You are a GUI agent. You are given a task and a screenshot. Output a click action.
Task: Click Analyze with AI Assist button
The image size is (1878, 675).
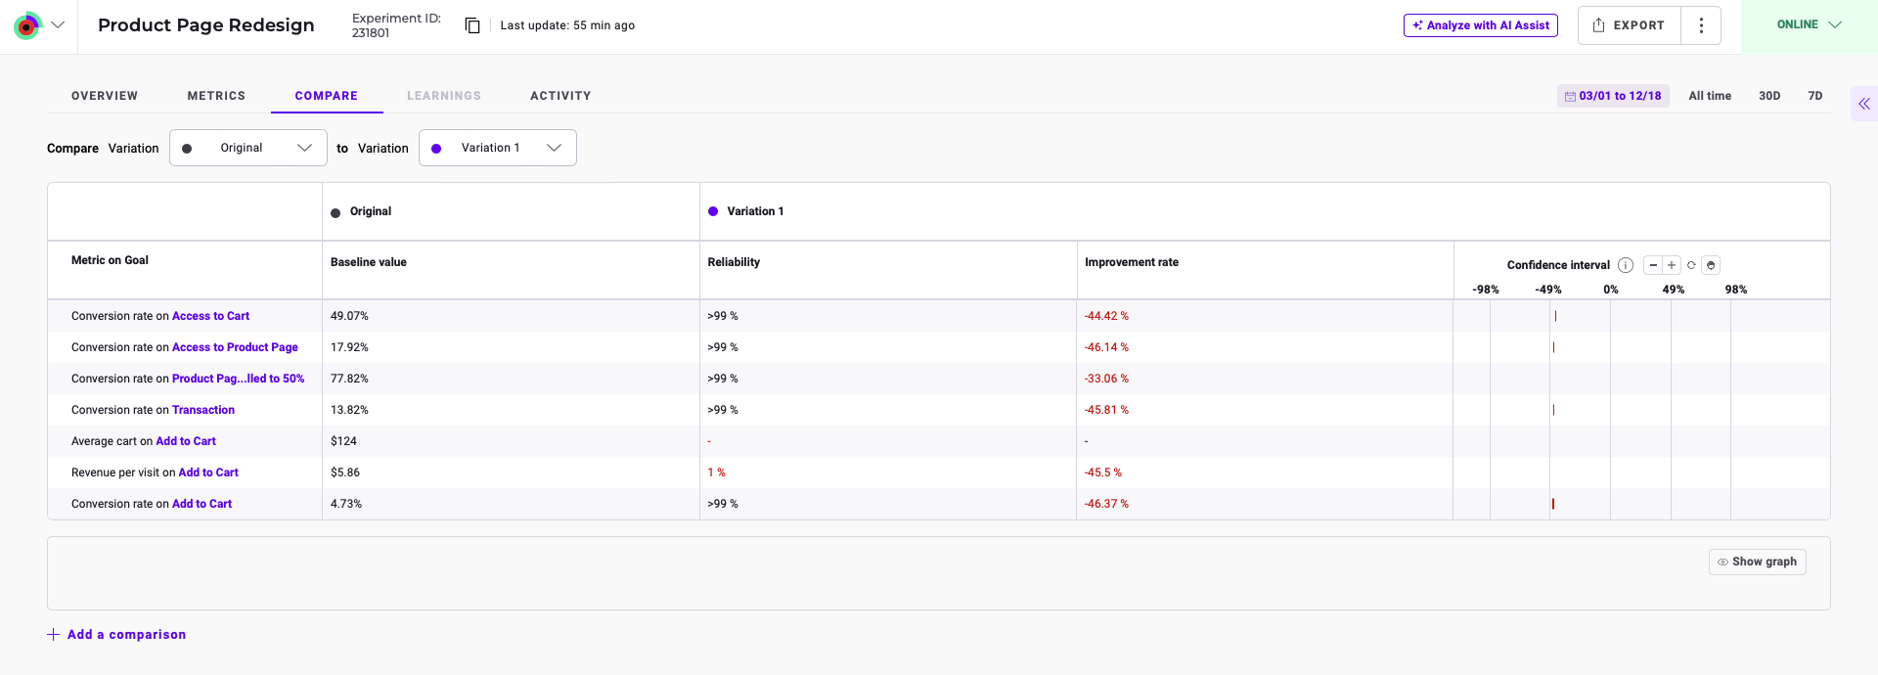point(1481,25)
